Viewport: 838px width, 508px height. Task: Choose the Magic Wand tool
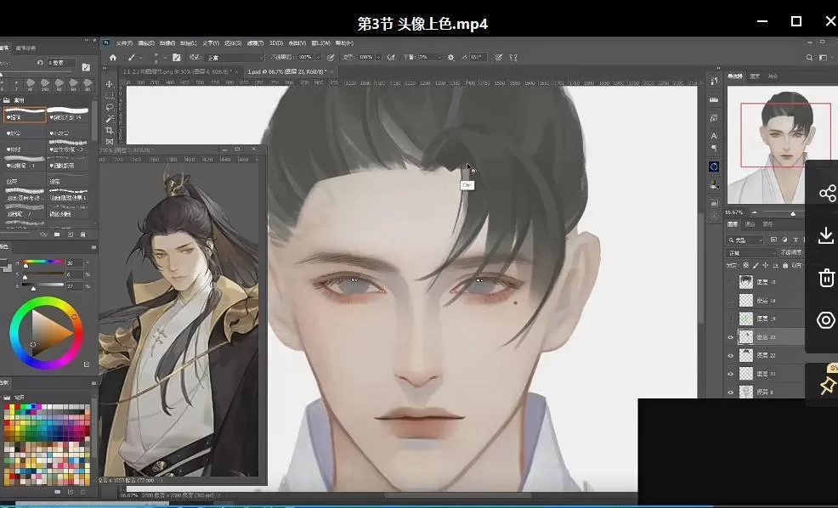click(110, 120)
